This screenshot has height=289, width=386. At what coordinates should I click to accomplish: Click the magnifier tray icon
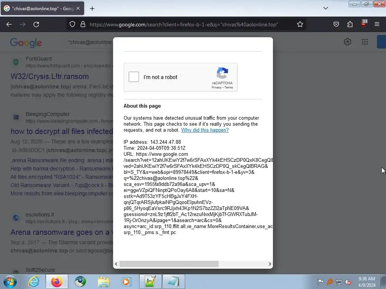pos(330,281)
